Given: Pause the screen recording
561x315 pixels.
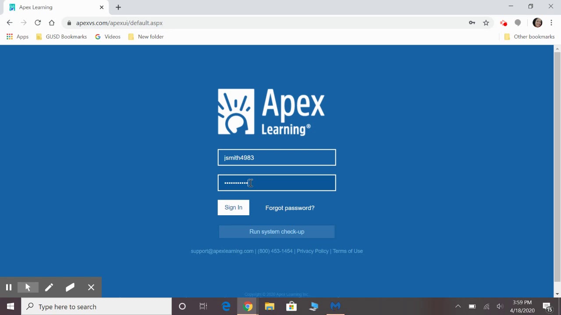Looking at the screenshot, I should coord(8,287).
